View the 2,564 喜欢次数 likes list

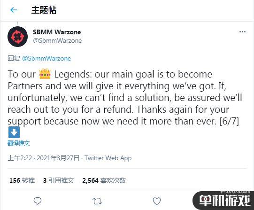coord(104,180)
